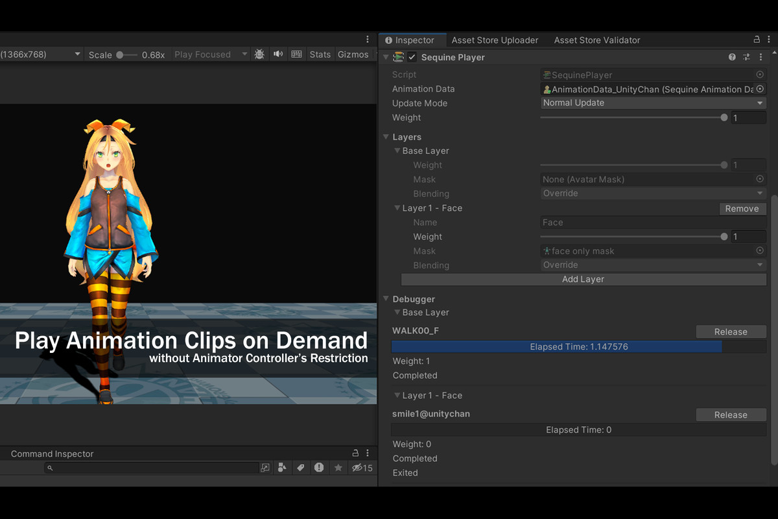Switch to the Asset Store Uploader tab
The width and height of the screenshot is (778, 519).
[495, 40]
